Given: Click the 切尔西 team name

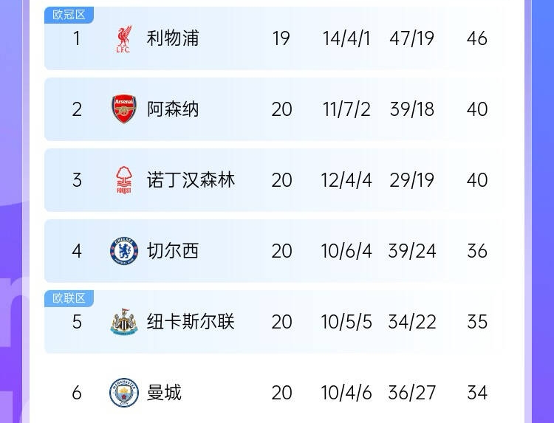Looking at the screenshot, I should pyautogui.click(x=173, y=251).
